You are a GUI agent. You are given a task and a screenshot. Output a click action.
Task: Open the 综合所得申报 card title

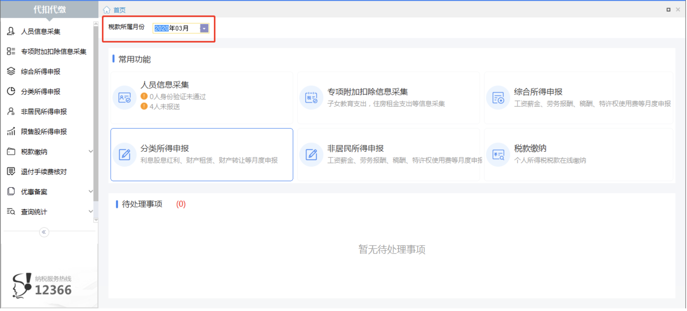(x=538, y=92)
